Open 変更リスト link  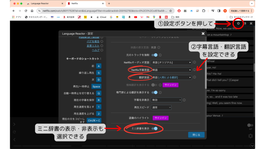[93, 46]
